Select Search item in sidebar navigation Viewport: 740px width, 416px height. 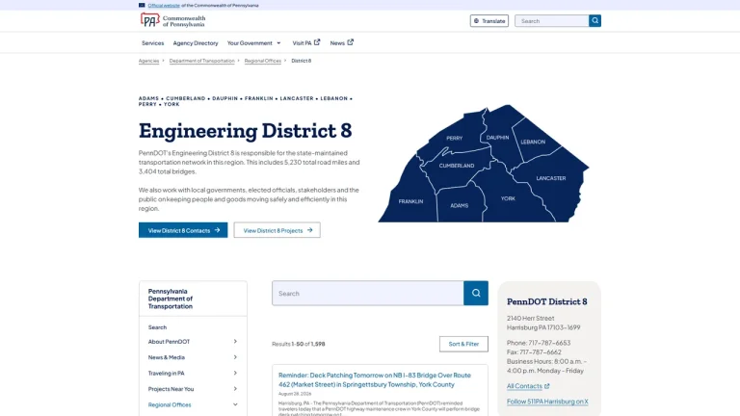click(x=157, y=327)
